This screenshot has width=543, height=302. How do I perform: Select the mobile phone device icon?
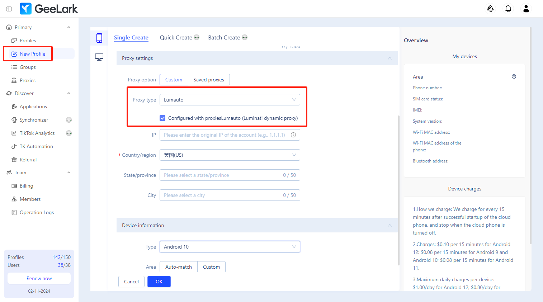(x=99, y=38)
